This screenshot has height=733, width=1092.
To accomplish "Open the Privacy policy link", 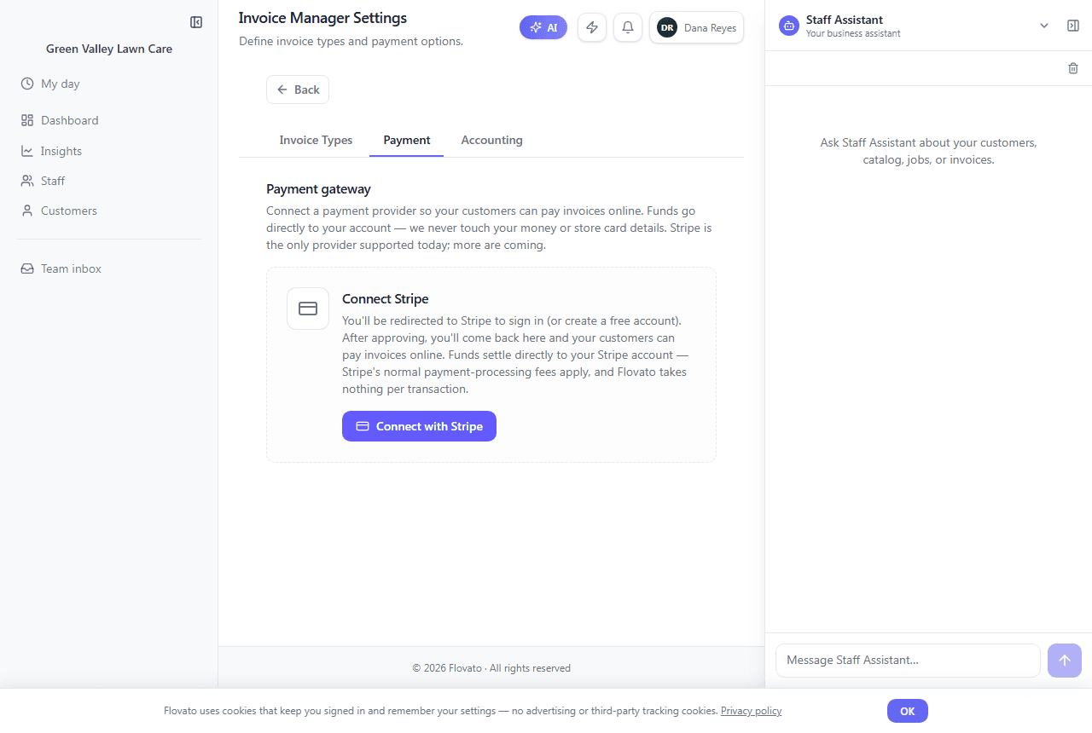I will pyautogui.click(x=751, y=711).
